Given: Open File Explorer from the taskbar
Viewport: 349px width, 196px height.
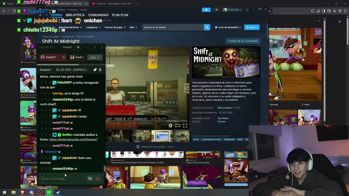Looking at the screenshot, I should pyautogui.click(x=13, y=192).
